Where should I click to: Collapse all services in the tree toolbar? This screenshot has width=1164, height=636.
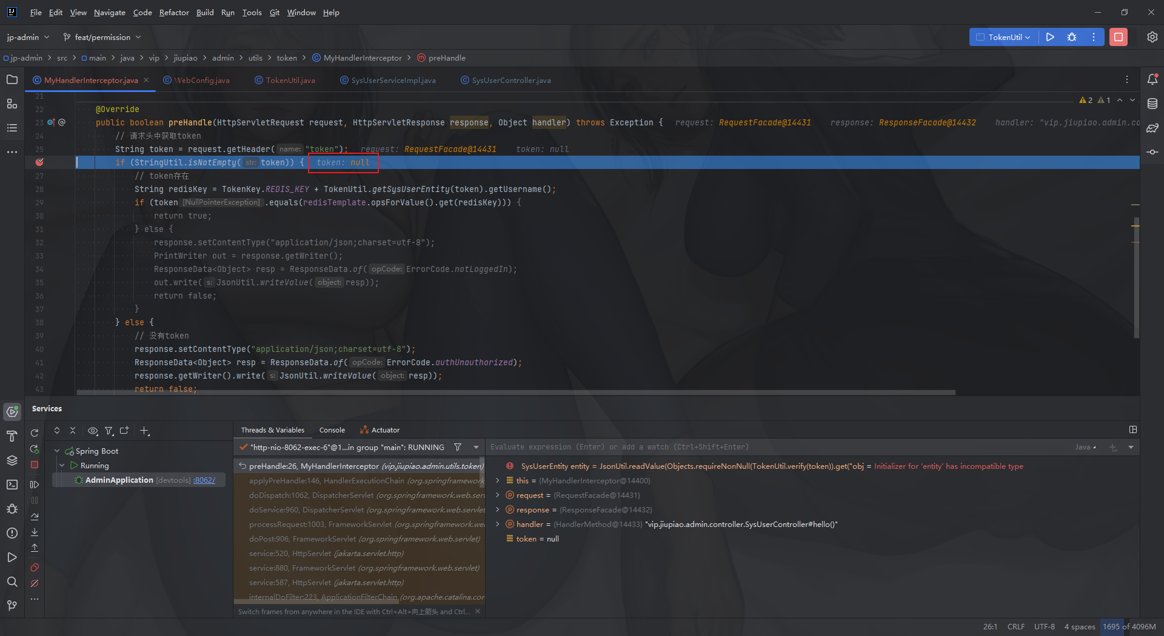point(73,431)
